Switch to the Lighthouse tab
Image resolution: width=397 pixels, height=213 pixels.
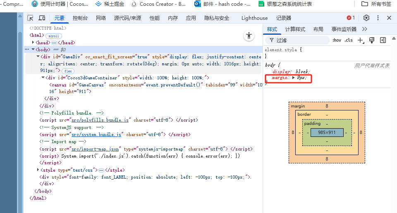click(x=254, y=18)
